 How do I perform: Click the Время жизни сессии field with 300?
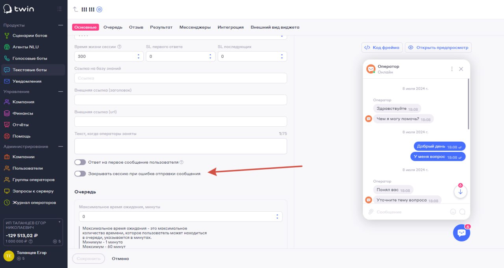[x=109, y=57]
